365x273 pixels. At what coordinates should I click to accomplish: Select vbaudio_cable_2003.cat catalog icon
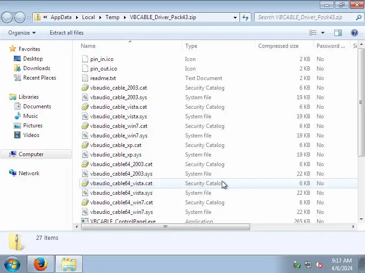85,87
